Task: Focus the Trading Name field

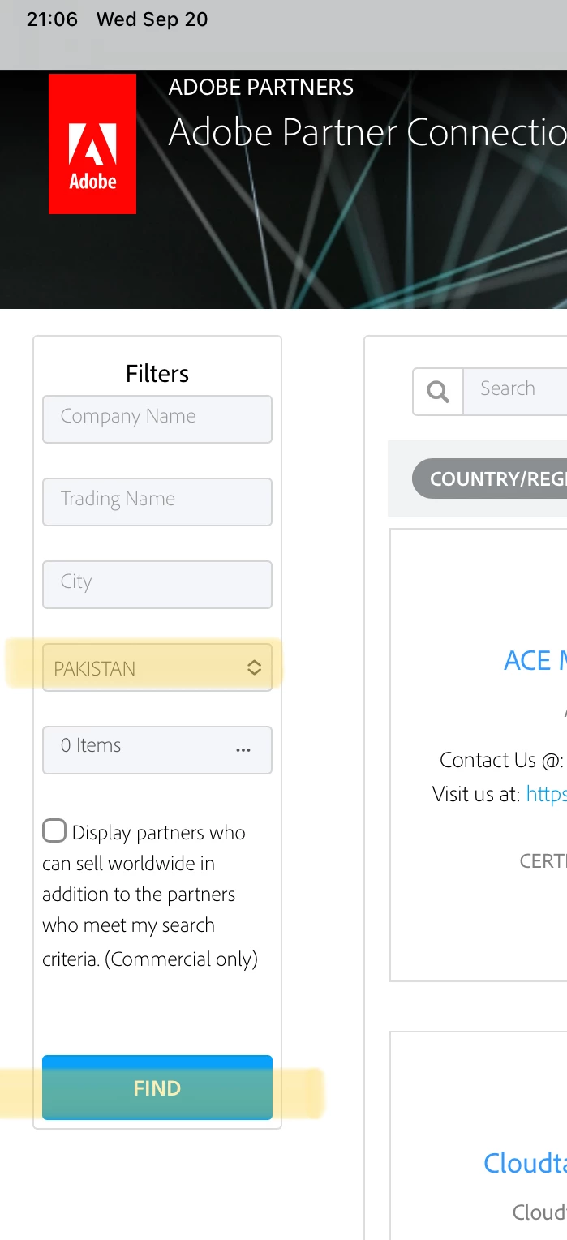Action: [157, 502]
